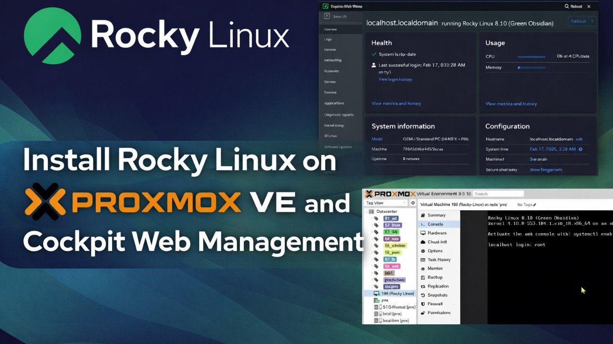
Task: Open the Options gear icon tab
Action: click(x=423, y=251)
